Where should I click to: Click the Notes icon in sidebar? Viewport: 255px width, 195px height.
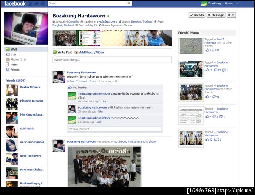tap(7, 65)
